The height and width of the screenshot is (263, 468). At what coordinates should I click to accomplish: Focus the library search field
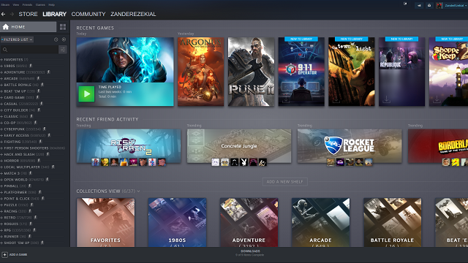pyautogui.click(x=29, y=50)
